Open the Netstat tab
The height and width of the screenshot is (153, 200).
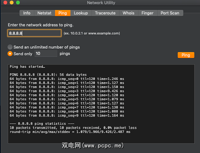click(x=44, y=13)
